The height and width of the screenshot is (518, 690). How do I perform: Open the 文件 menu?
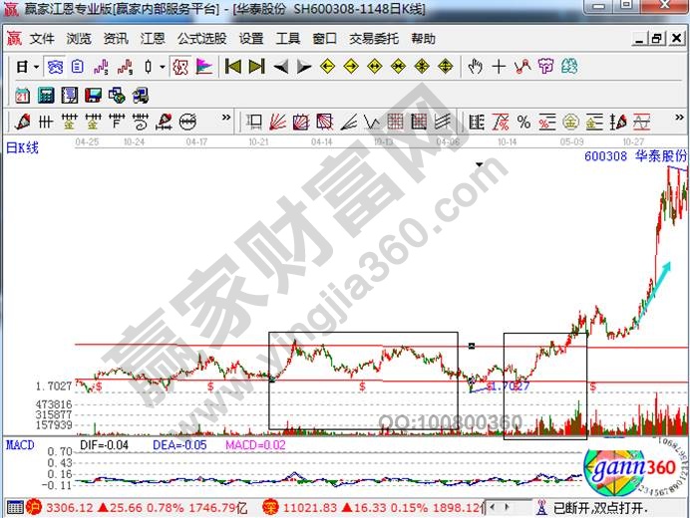[x=42, y=39]
